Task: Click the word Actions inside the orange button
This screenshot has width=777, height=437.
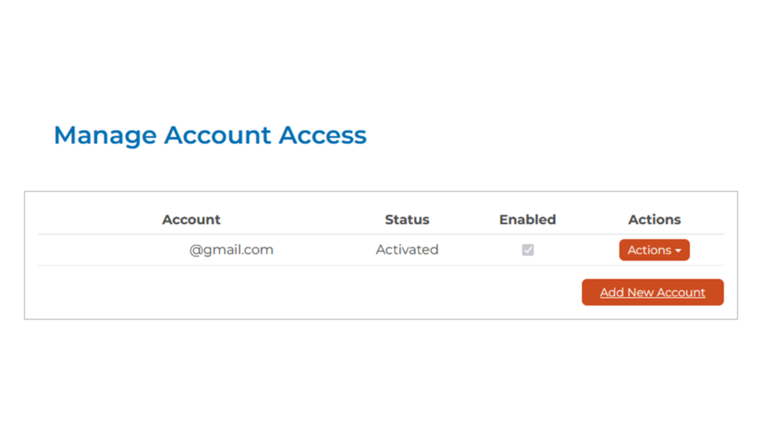Action: pos(649,250)
